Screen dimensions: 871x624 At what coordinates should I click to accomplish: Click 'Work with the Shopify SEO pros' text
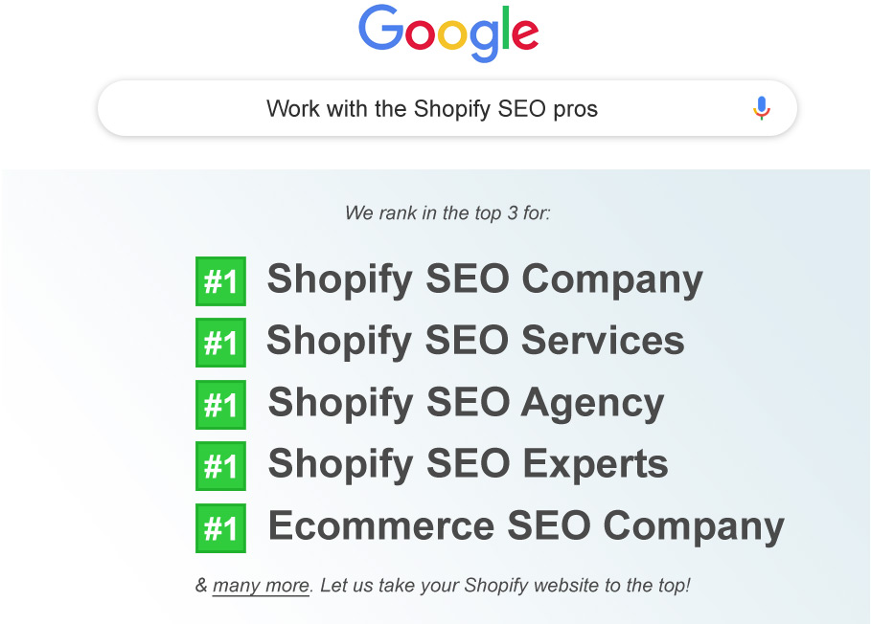tap(432, 109)
